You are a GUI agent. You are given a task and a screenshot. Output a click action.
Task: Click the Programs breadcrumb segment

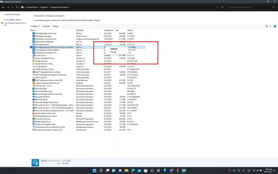[x=44, y=7]
